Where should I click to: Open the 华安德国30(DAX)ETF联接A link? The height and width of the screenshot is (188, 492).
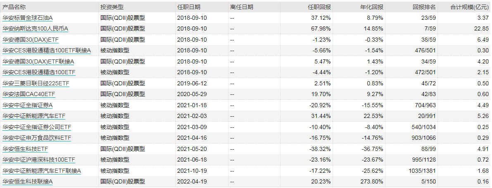coord(38,61)
